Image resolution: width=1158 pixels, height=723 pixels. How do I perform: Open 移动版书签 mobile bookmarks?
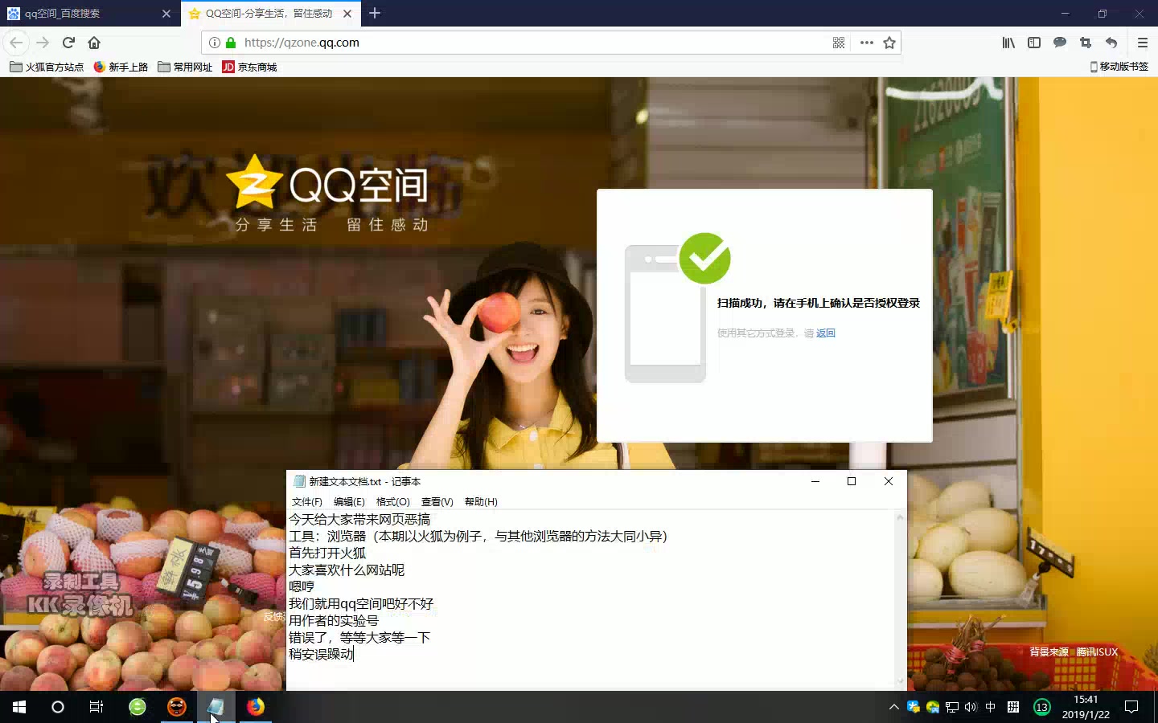tap(1119, 67)
